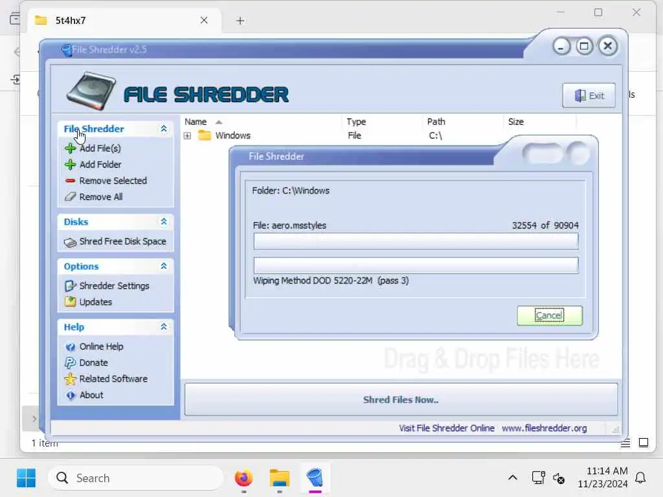Click the disk icon for Shred Free Disk Space

70,242
